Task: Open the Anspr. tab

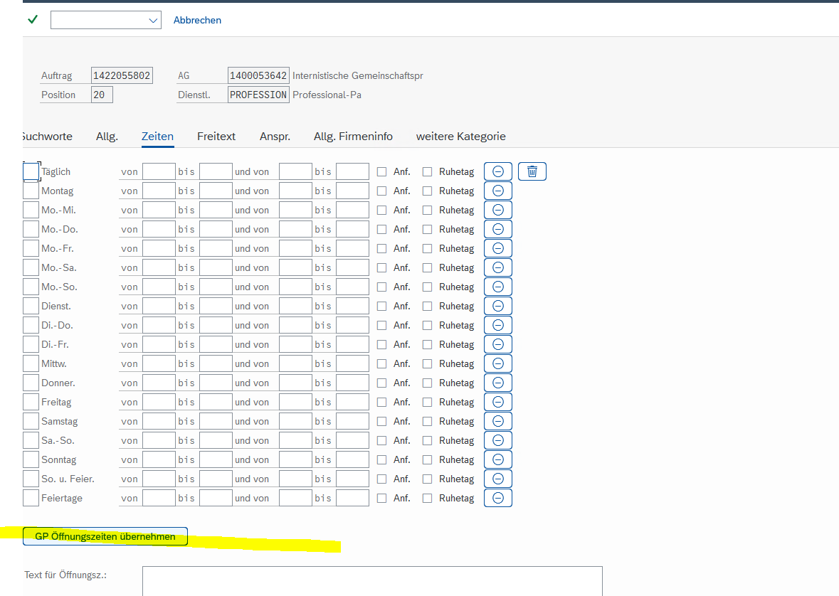Action: tap(275, 137)
